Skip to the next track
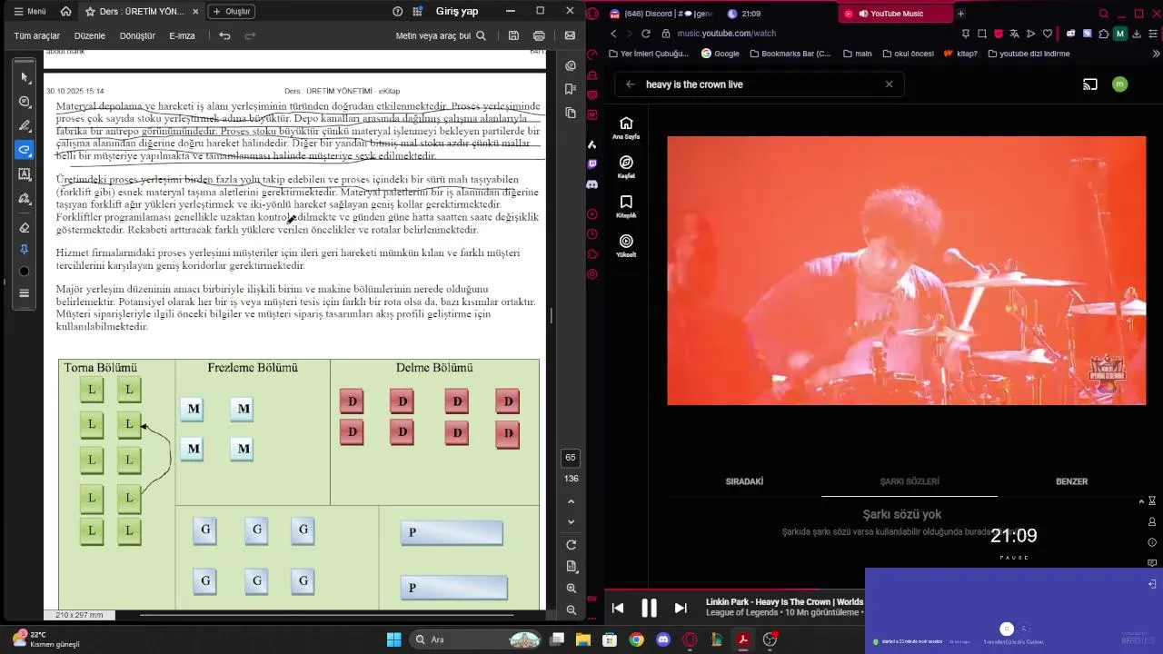 click(680, 608)
